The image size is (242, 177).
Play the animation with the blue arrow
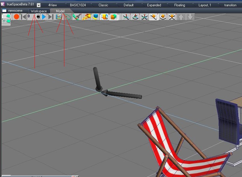tap(44, 17)
